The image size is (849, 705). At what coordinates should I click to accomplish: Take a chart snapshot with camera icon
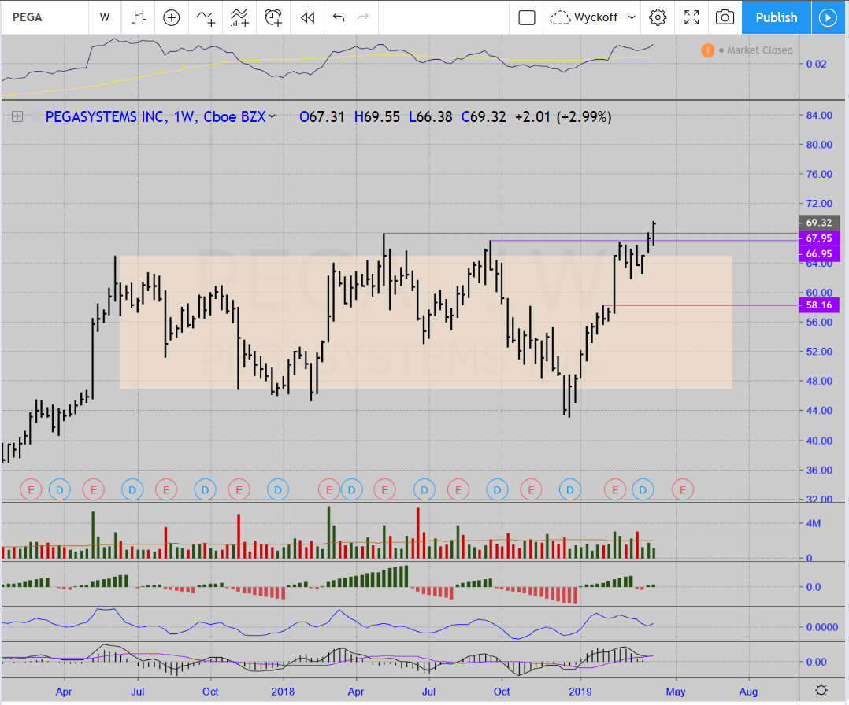coord(725,17)
